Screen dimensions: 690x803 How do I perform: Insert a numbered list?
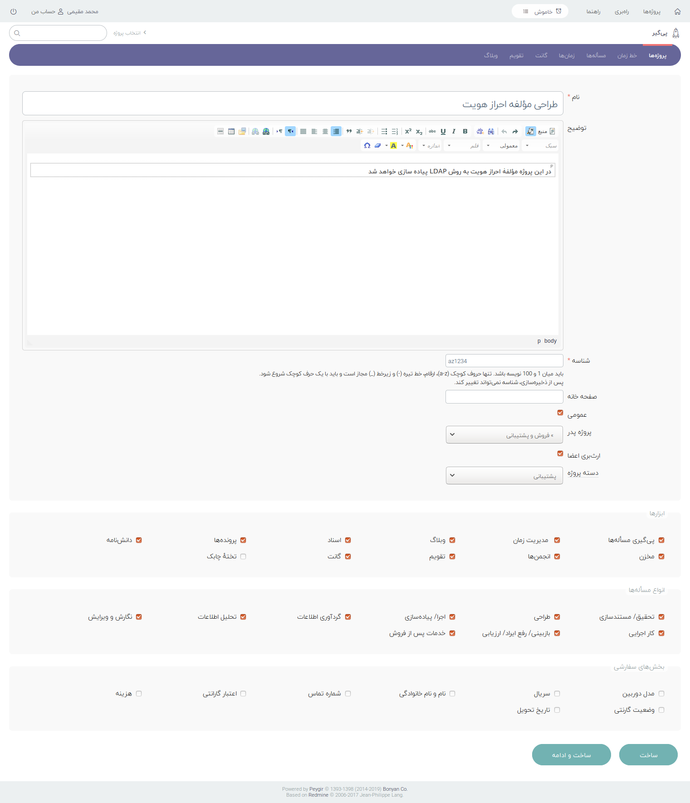(395, 131)
